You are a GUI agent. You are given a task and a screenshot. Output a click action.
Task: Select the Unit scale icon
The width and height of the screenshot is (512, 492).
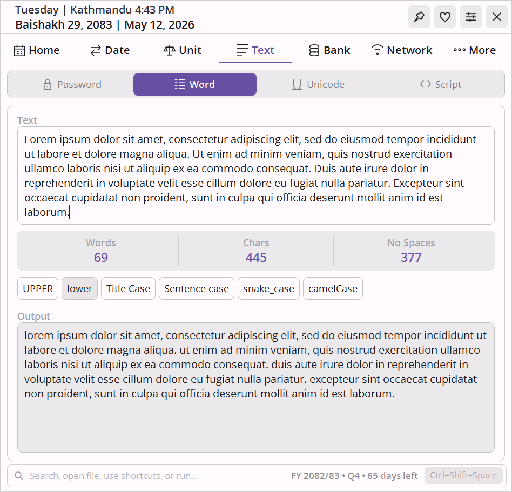pos(170,50)
